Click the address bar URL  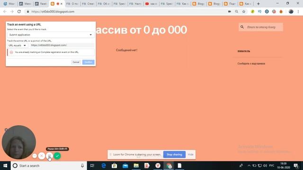coord(53,11)
